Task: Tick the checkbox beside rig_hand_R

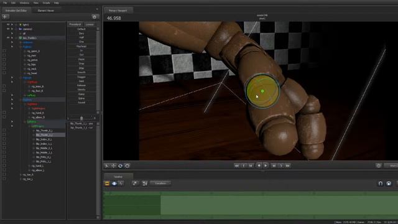Action: pos(4,113)
